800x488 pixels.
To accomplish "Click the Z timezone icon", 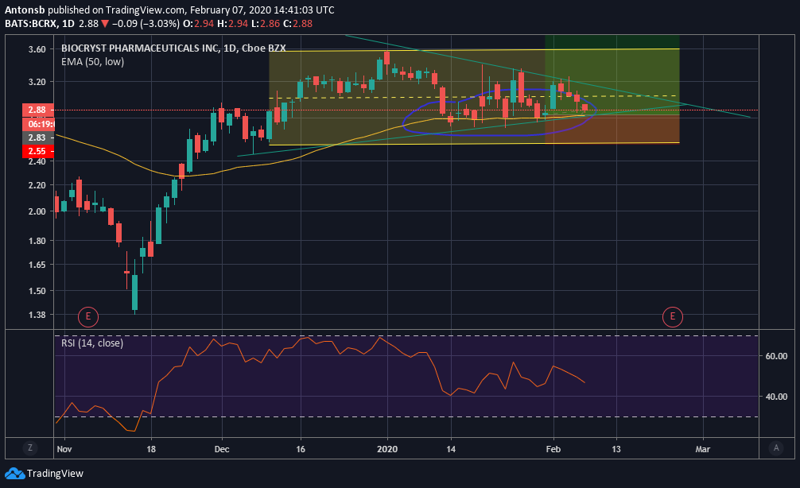I will click(30, 448).
